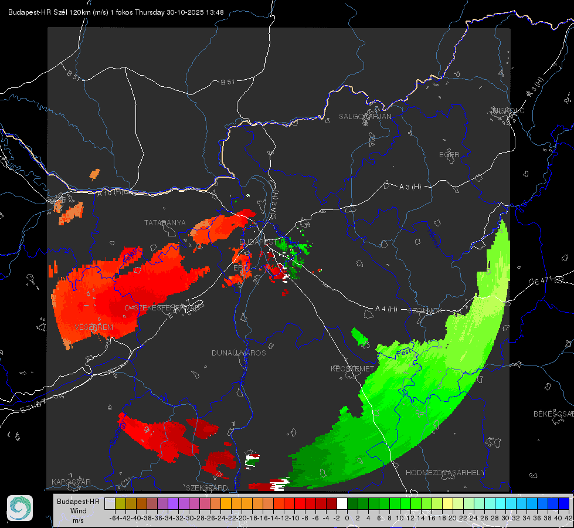
Task: Click the KECSKEMÉT city label
Action: pos(352,368)
